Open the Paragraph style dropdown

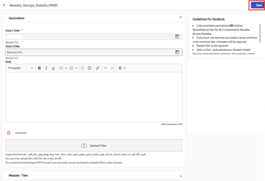[20, 68]
